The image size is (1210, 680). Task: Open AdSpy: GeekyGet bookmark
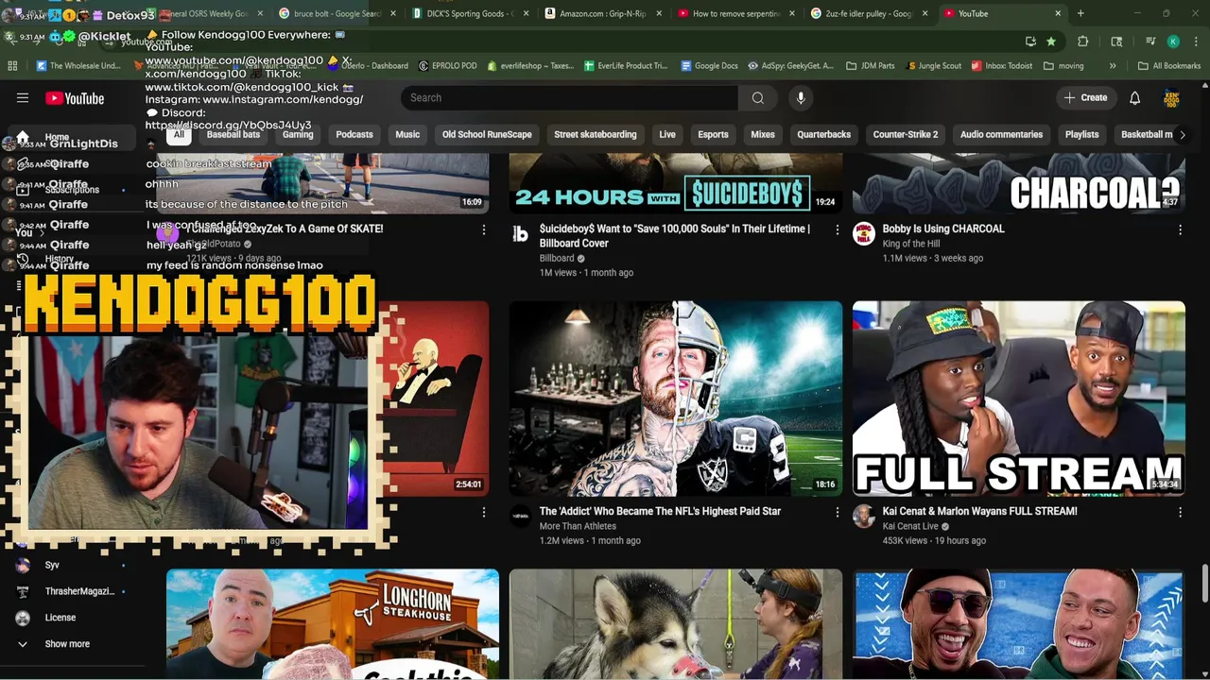pos(790,66)
